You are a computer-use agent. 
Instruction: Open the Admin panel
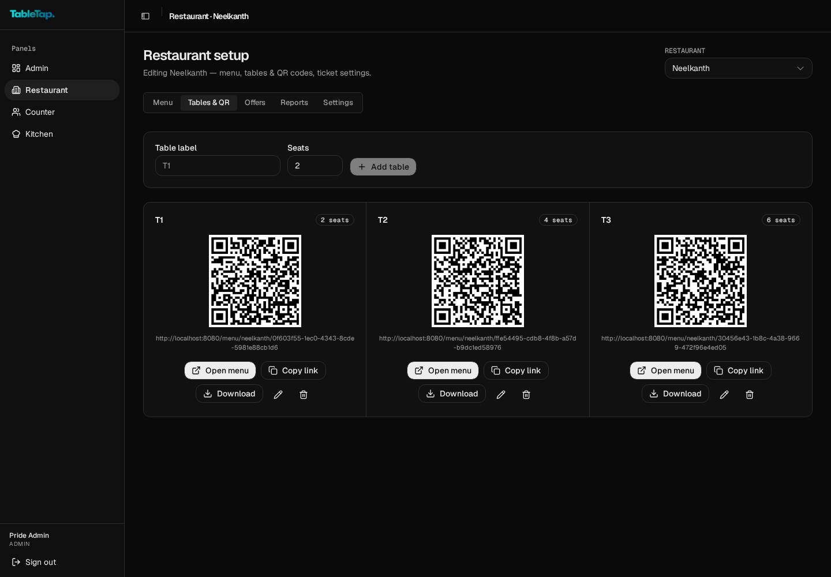62,68
